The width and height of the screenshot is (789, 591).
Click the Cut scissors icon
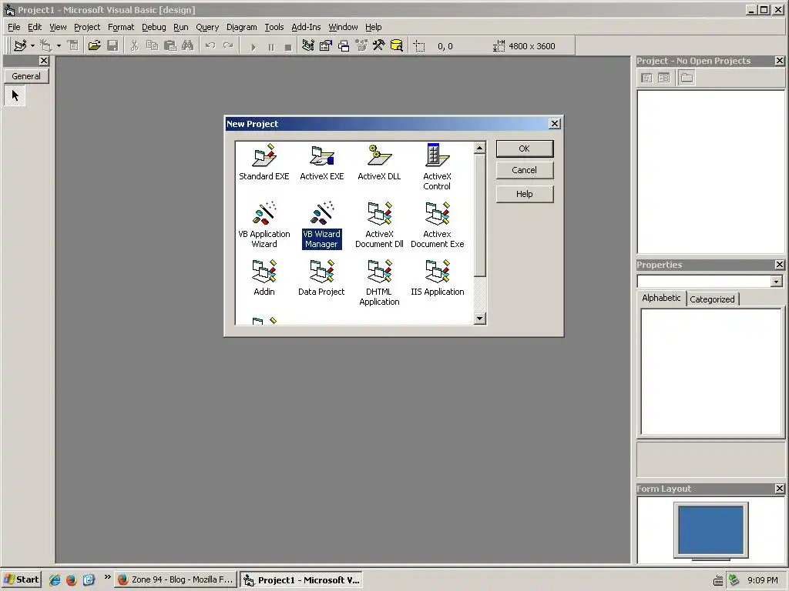pyautogui.click(x=134, y=45)
